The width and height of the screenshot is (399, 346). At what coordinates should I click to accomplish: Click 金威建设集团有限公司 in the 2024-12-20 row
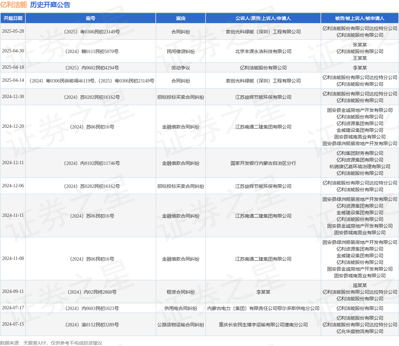coord(360,130)
